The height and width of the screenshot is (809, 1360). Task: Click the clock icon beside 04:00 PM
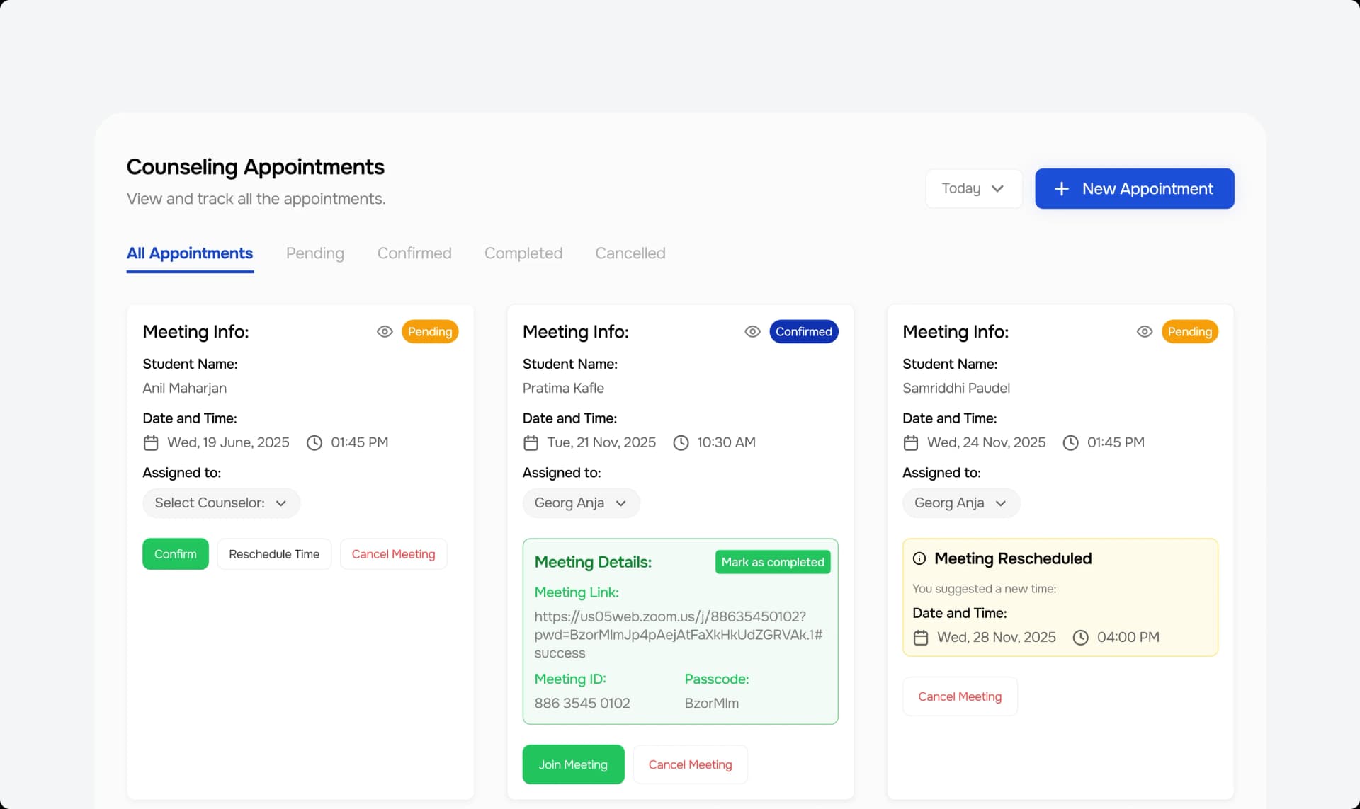click(x=1079, y=637)
